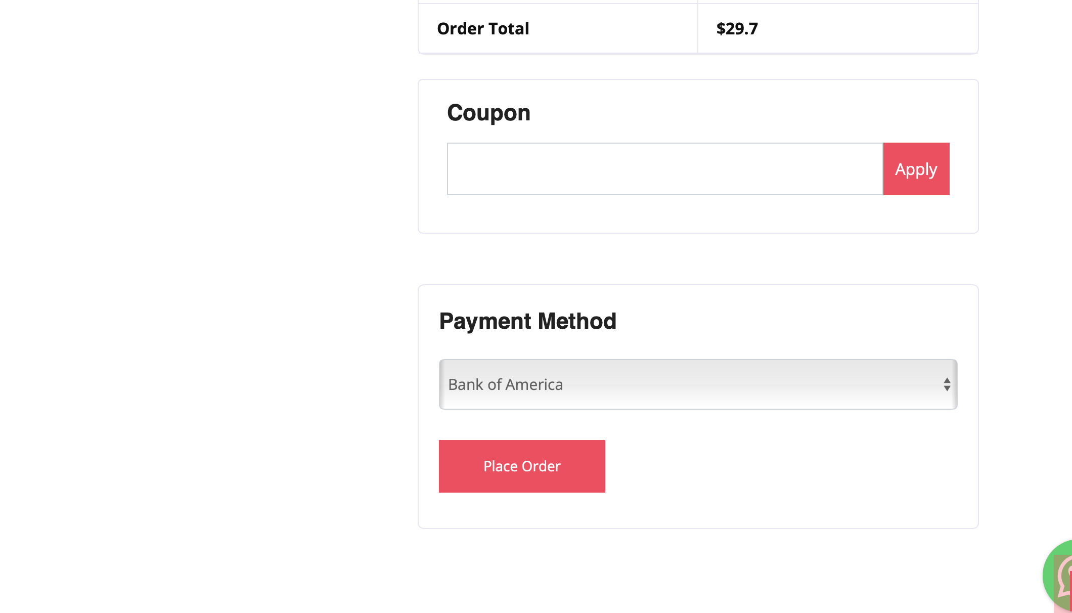Click the dropdown arrows on payment selector
Screen dimensions: 1072x613
click(x=947, y=384)
